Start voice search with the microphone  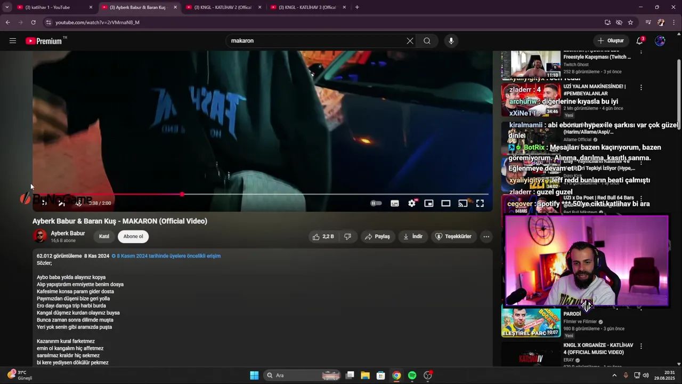pyautogui.click(x=451, y=41)
